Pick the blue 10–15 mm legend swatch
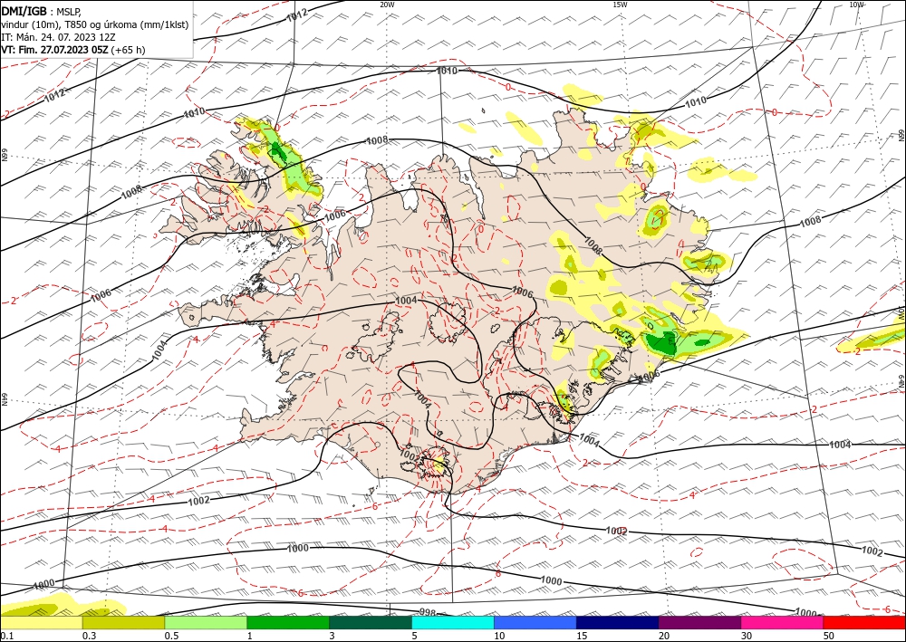 tap(535, 622)
